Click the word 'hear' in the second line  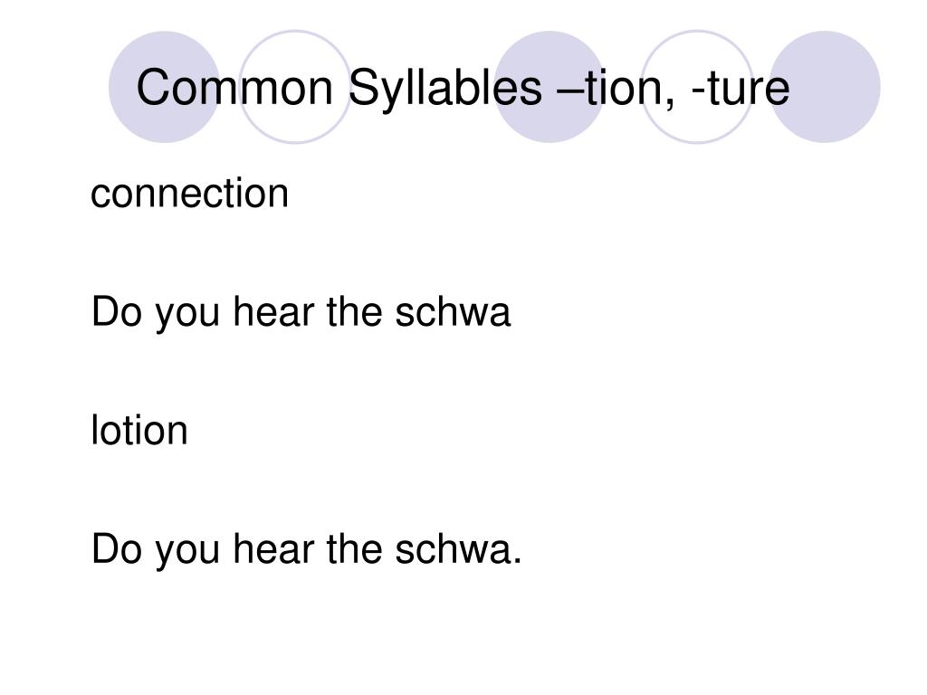[273, 311]
